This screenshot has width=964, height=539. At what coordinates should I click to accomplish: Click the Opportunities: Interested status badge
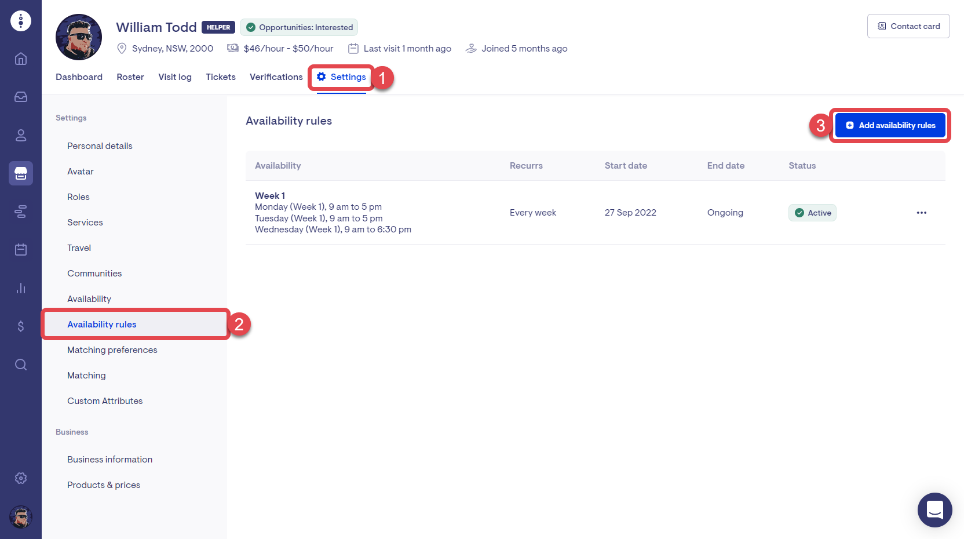[x=299, y=27]
